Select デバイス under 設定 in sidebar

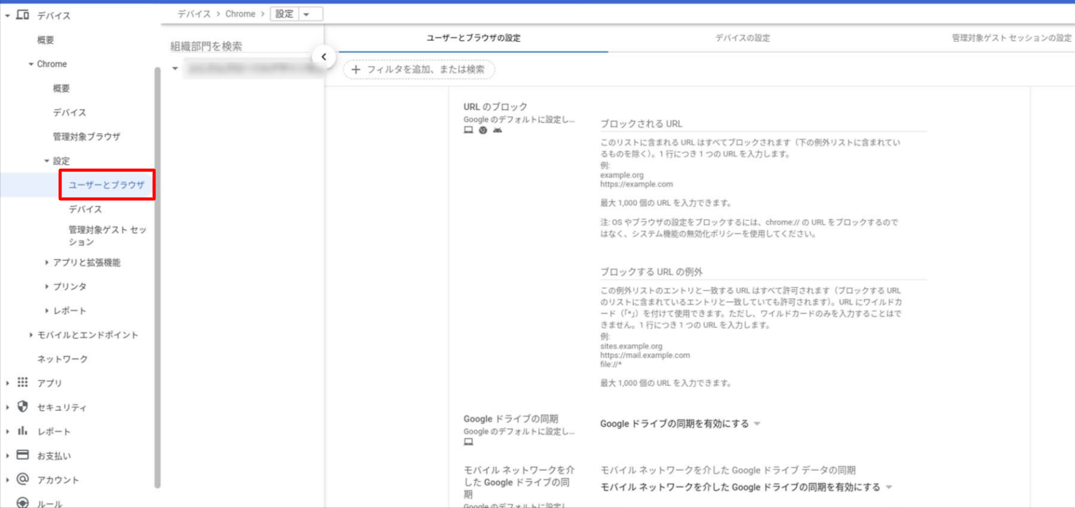85,209
